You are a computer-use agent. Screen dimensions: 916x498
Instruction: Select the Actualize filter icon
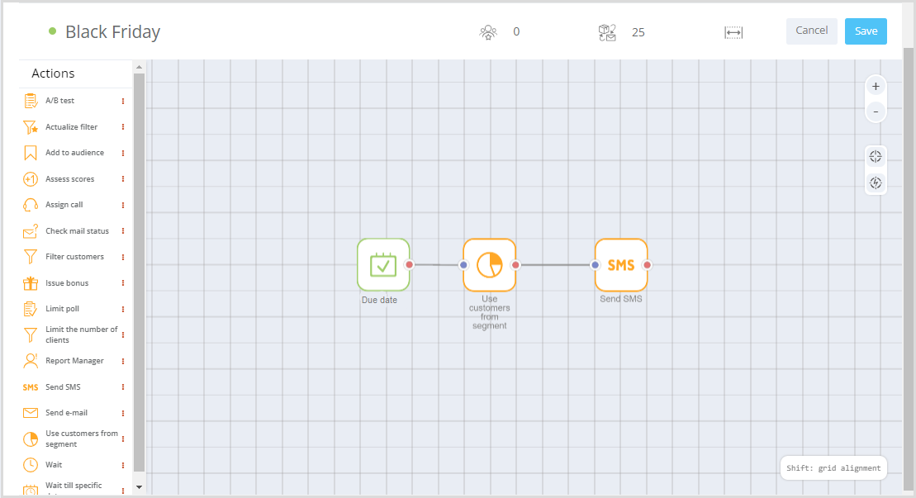click(31, 127)
